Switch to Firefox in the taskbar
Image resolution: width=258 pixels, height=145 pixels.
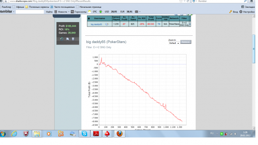[120, 134]
